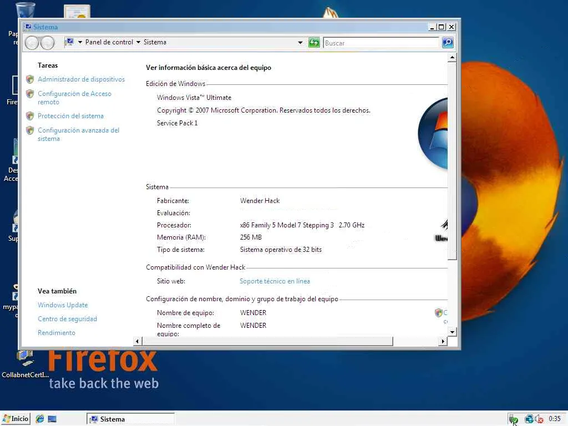Click the shield beside Configuración de Acceso remoto
Viewport: 568px width, 426px height.
click(30, 94)
